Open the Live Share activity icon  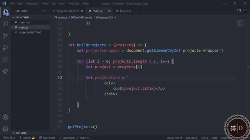[x=5, y=71]
